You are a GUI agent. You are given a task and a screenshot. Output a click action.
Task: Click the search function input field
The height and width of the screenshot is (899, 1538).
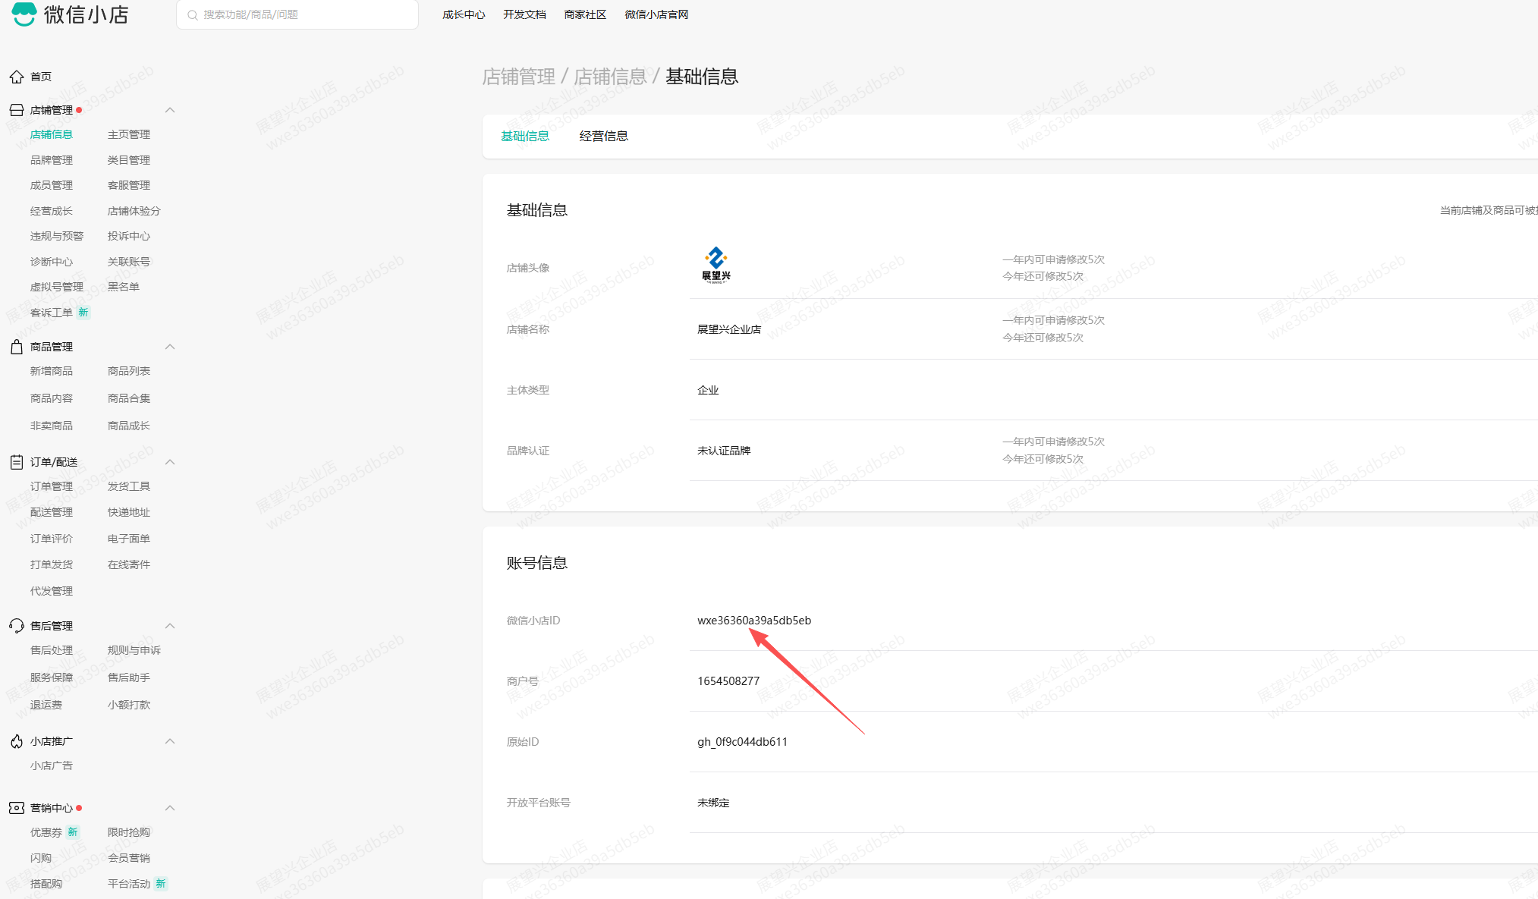(x=304, y=14)
